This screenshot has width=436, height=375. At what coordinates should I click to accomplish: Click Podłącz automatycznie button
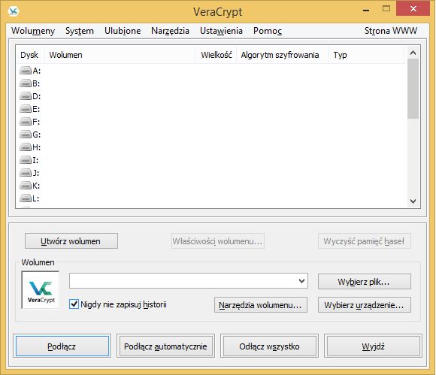(165, 346)
